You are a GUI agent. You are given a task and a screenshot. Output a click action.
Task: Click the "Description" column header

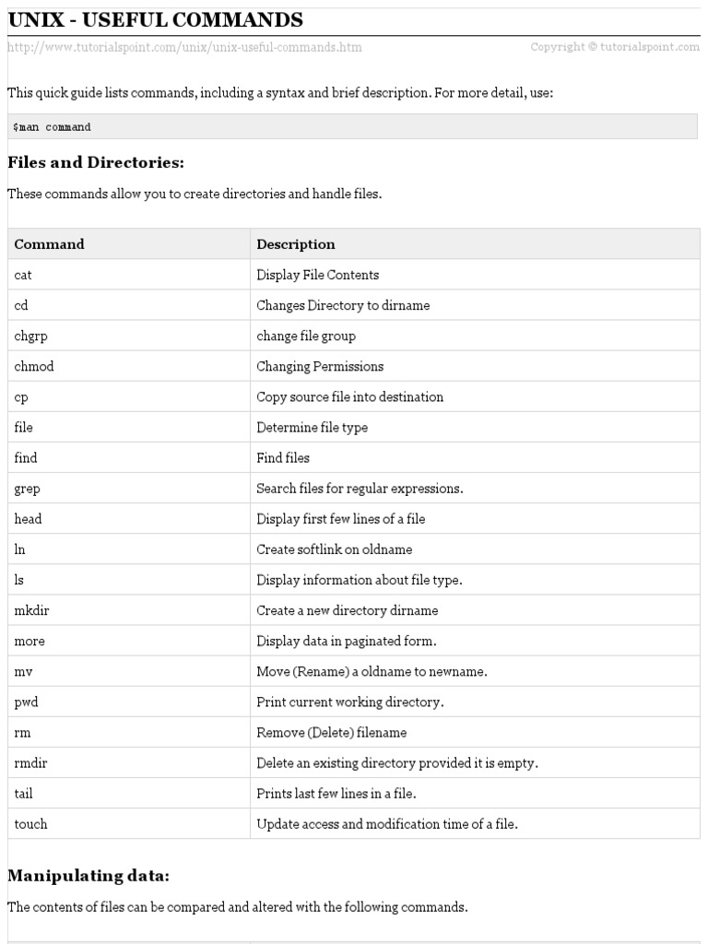point(296,244)
